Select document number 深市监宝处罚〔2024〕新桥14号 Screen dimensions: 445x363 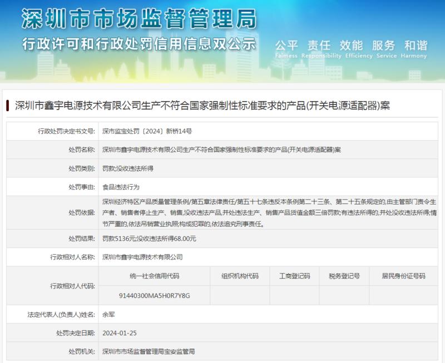pos(147,131)
